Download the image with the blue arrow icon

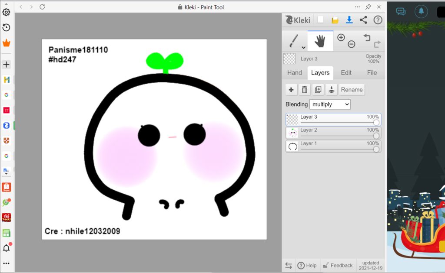[349, 20]
